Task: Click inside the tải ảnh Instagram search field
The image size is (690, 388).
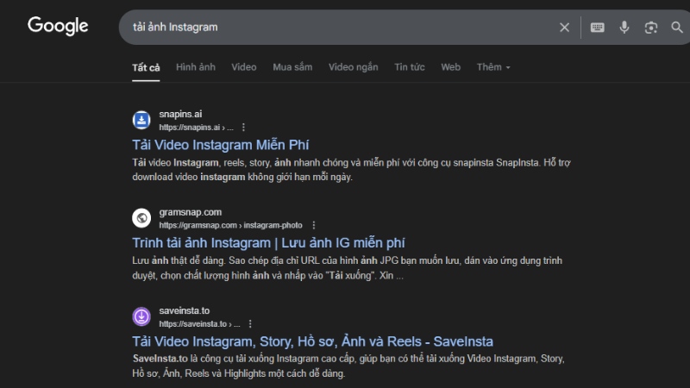Action: coord(345,28)
